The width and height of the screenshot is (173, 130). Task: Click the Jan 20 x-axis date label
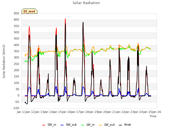pyautogui.click(x=102, y=112)
